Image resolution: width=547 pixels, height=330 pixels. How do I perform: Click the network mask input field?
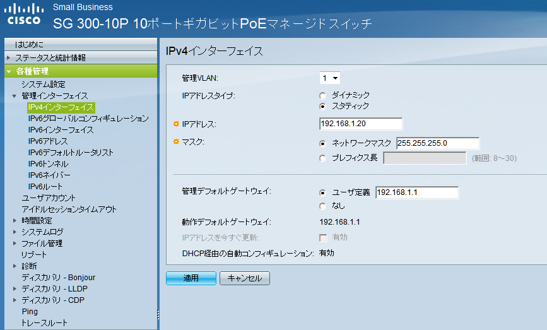click(x=438, y=143)
